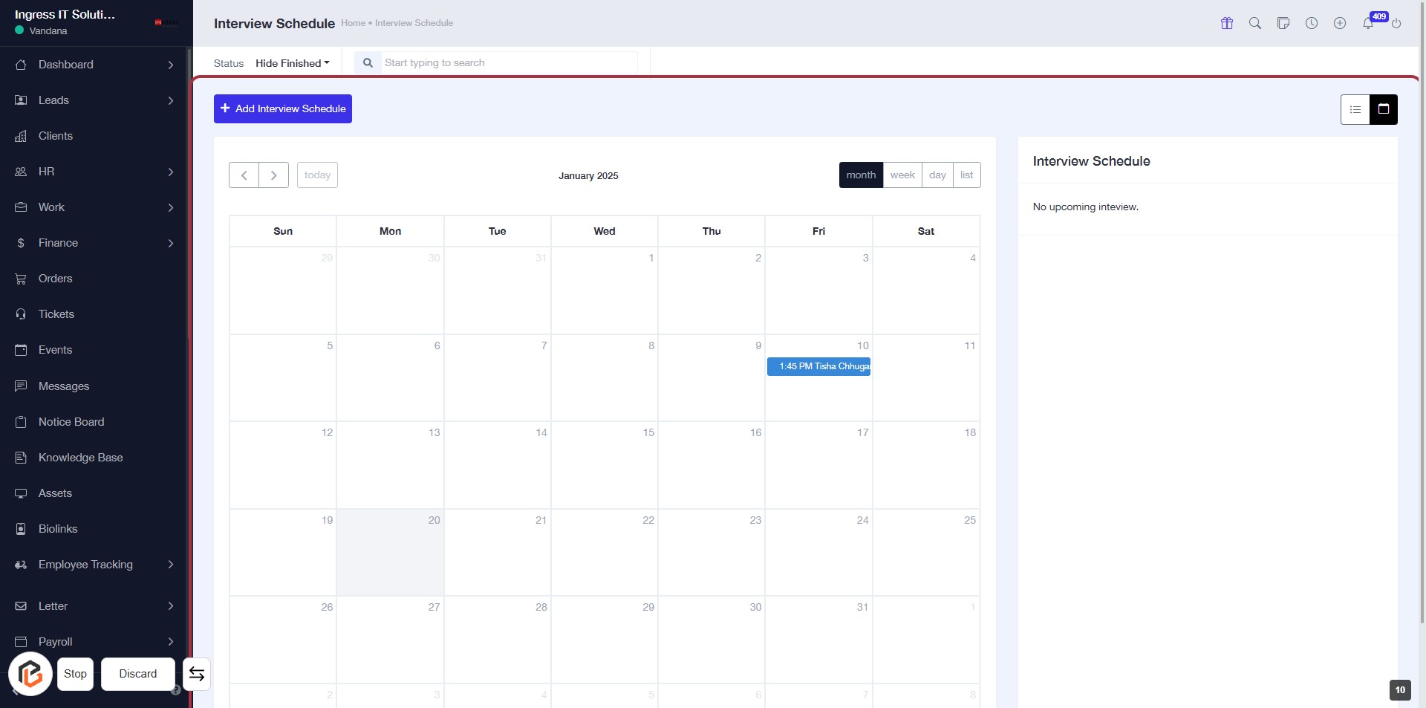
Task: Select the day calendar view tab
Action: (937, 175)
